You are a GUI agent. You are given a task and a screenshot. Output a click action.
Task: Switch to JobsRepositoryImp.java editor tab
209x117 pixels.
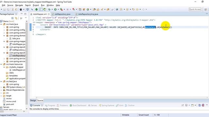pyautogui.click(x=87, y=14)
